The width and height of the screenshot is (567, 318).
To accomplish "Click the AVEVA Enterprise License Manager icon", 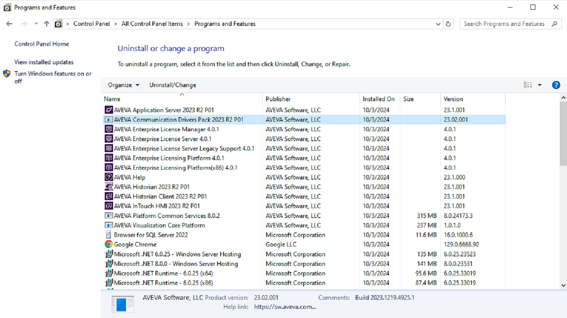I will pos(109,129).
